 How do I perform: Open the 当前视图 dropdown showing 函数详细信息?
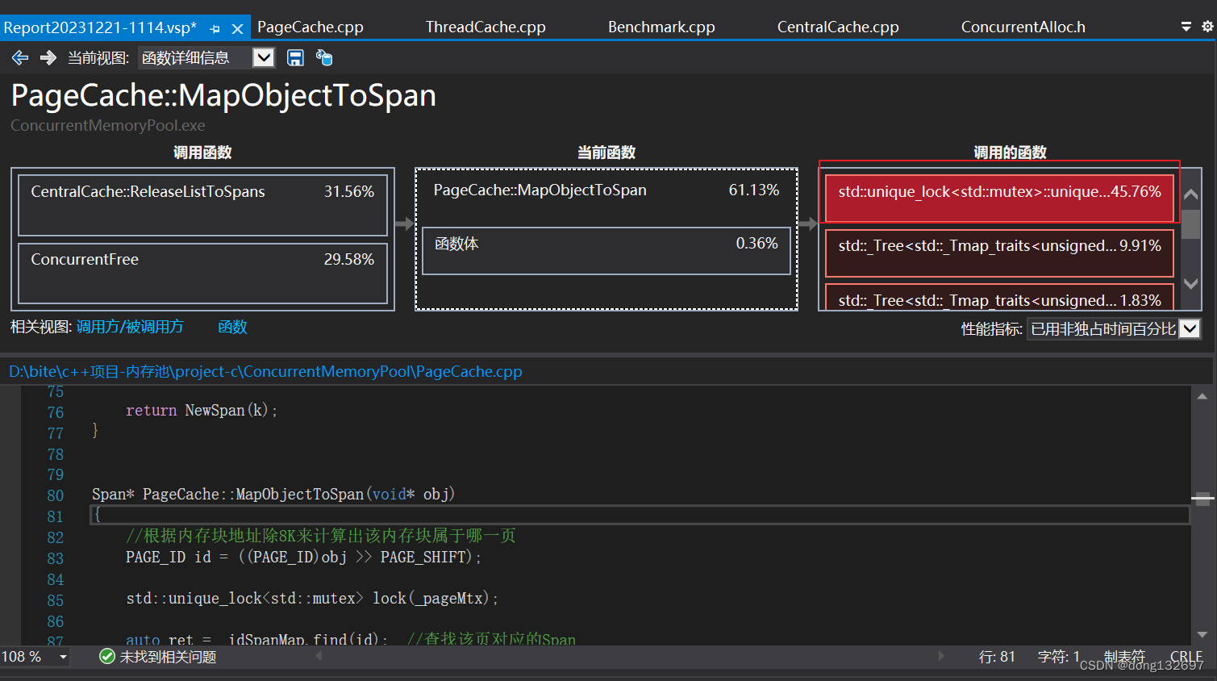(206, 57)
